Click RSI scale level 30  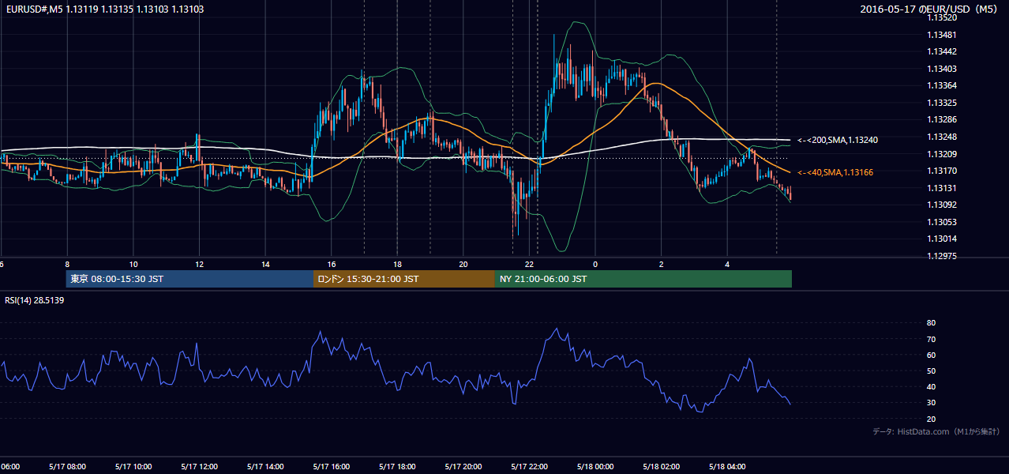coord(931,403)
